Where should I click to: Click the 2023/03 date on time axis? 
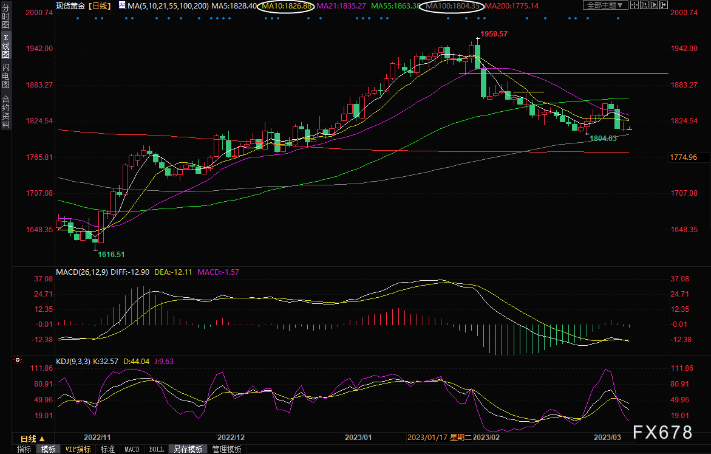coord(608,437)
